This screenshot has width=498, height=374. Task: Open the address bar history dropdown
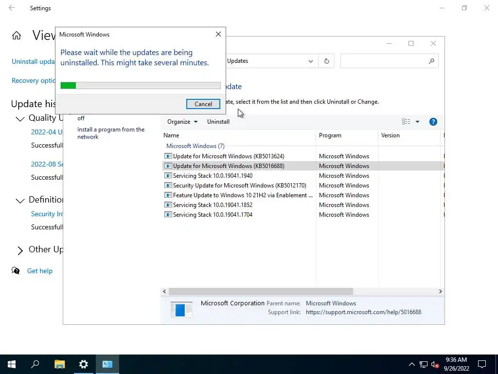coord(311,61)
